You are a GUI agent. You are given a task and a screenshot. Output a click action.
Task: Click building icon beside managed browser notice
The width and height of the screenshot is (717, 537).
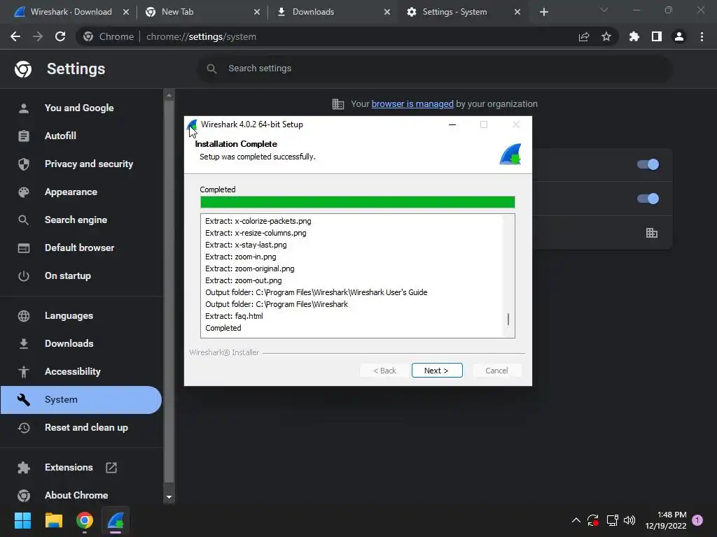[338, 104]
